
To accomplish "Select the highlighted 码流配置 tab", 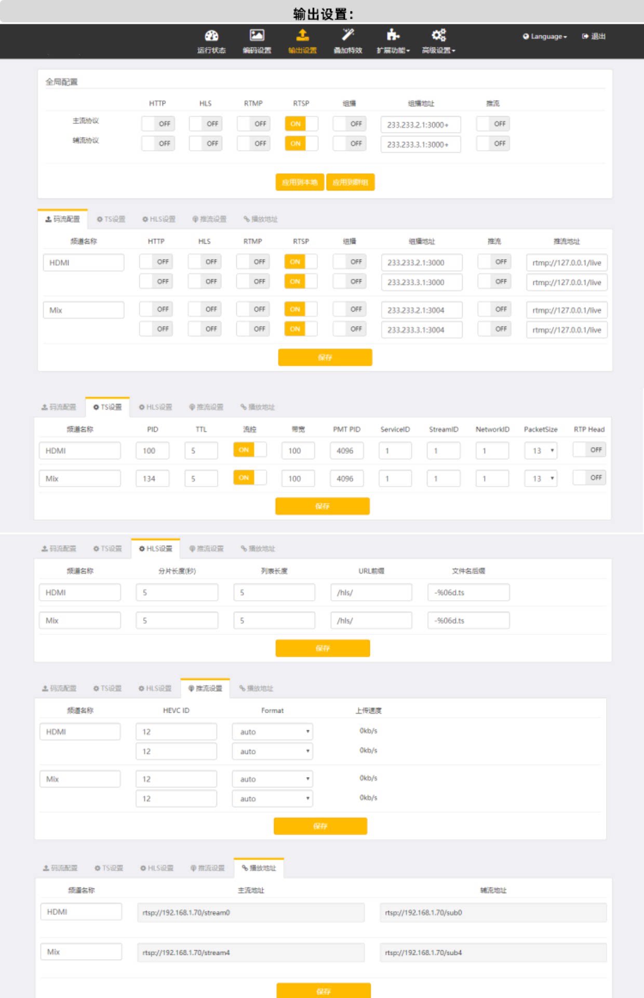I will 62,219.
